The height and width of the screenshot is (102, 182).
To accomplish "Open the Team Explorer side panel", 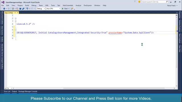I will click(180, 39).
